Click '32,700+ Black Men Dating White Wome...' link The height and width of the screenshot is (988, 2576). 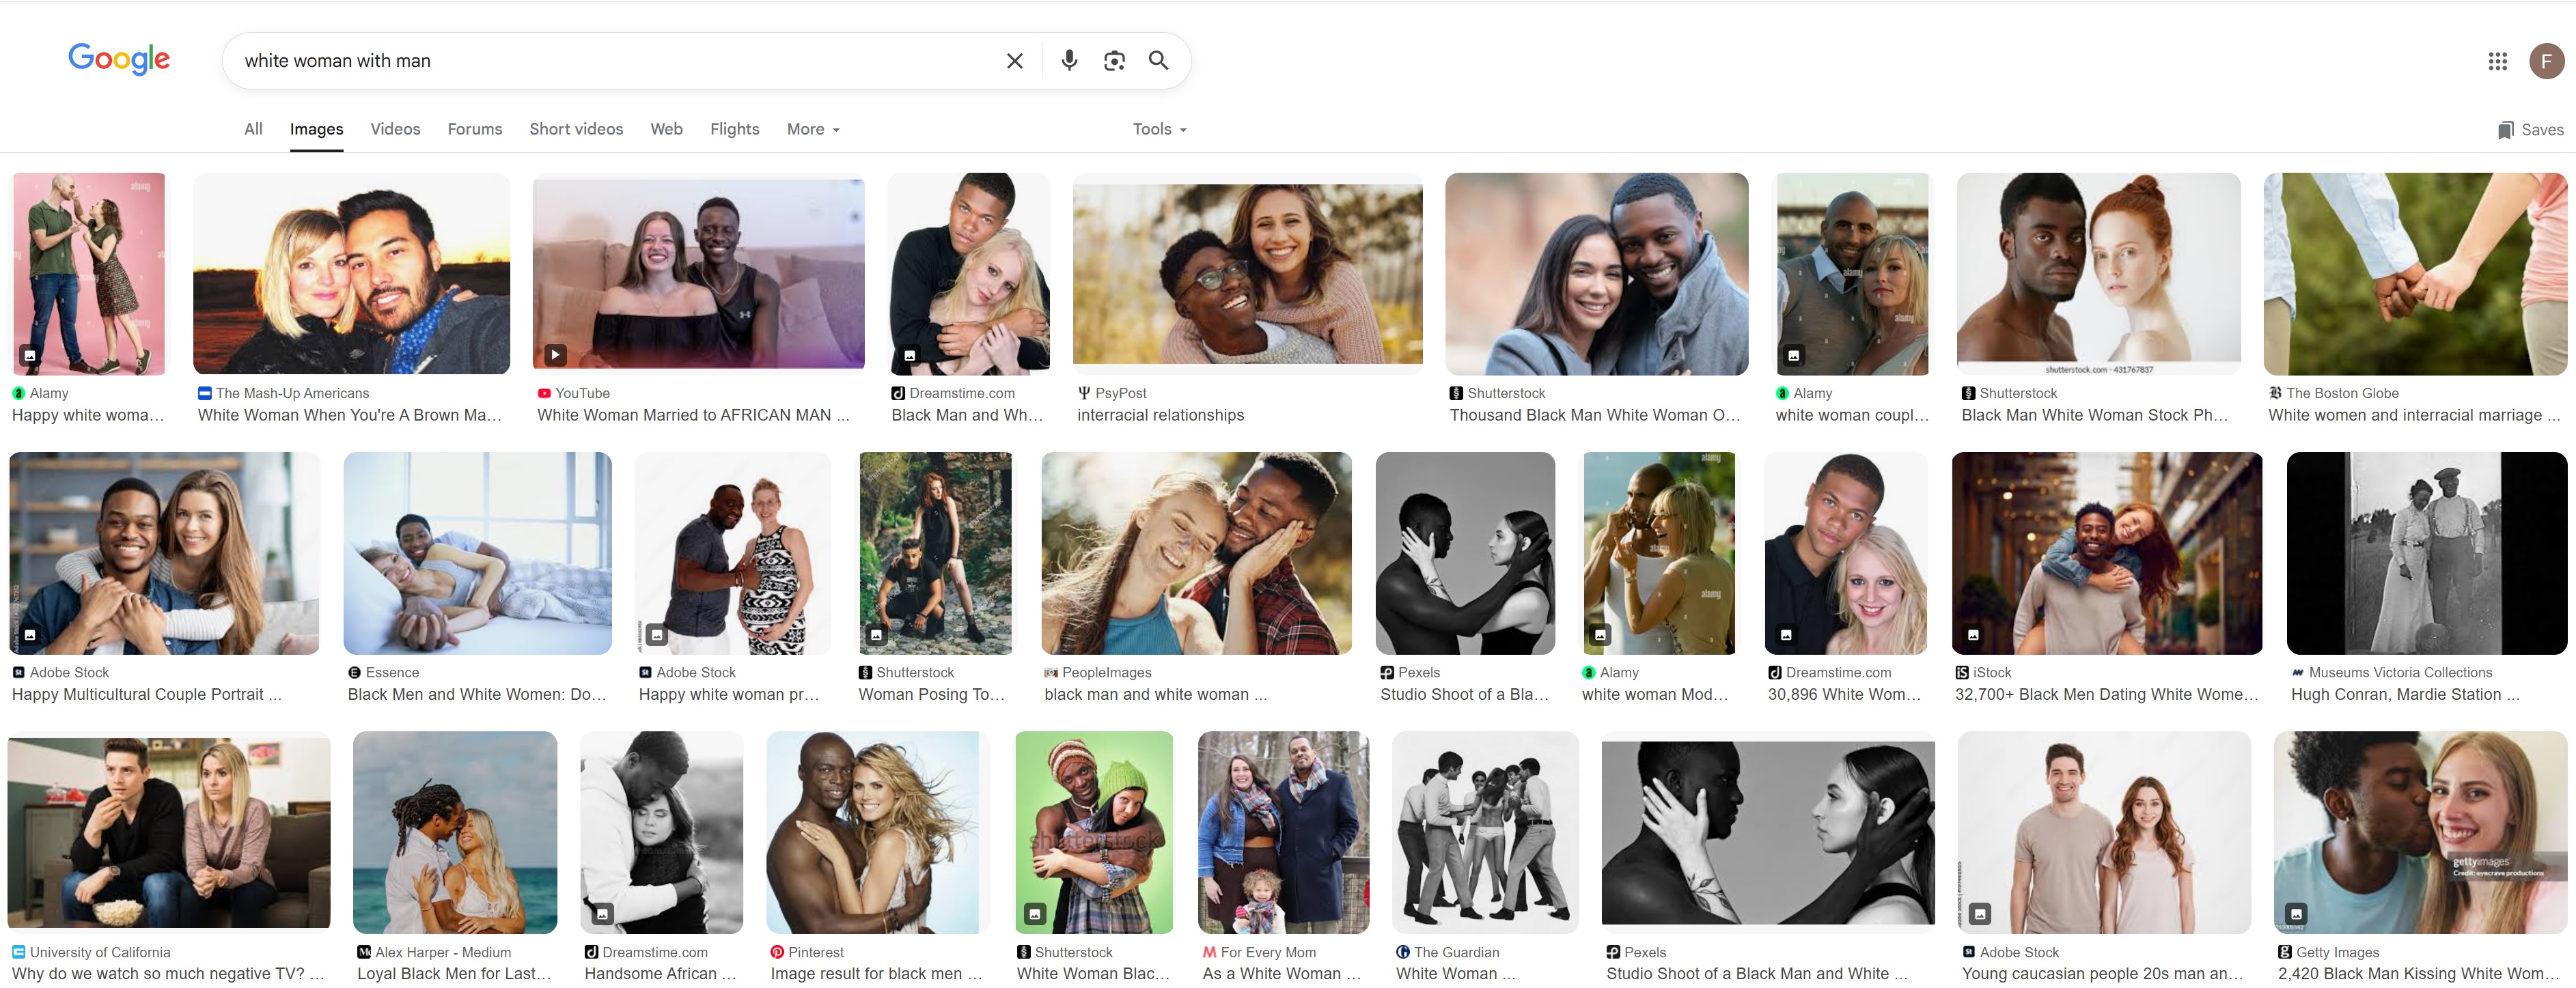[x=2106, y=694]
